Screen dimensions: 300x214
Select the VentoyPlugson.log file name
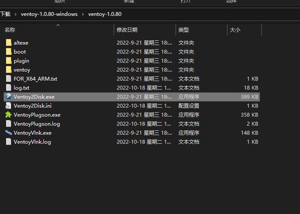[37, 124]
